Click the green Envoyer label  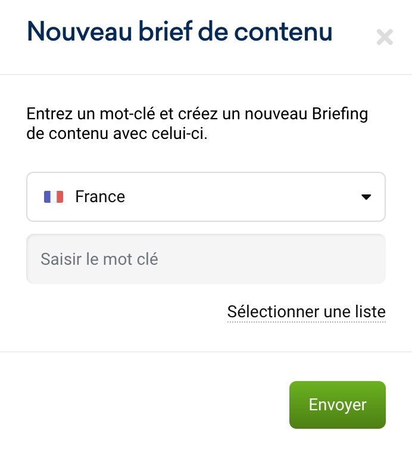tap(338, 405)
